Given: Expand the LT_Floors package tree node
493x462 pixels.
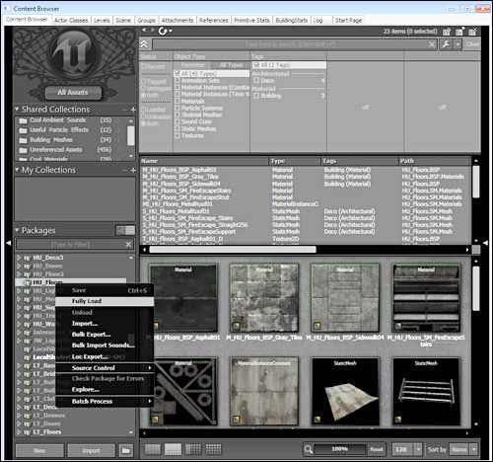Looking at the screenshot, I should (19, 432).
